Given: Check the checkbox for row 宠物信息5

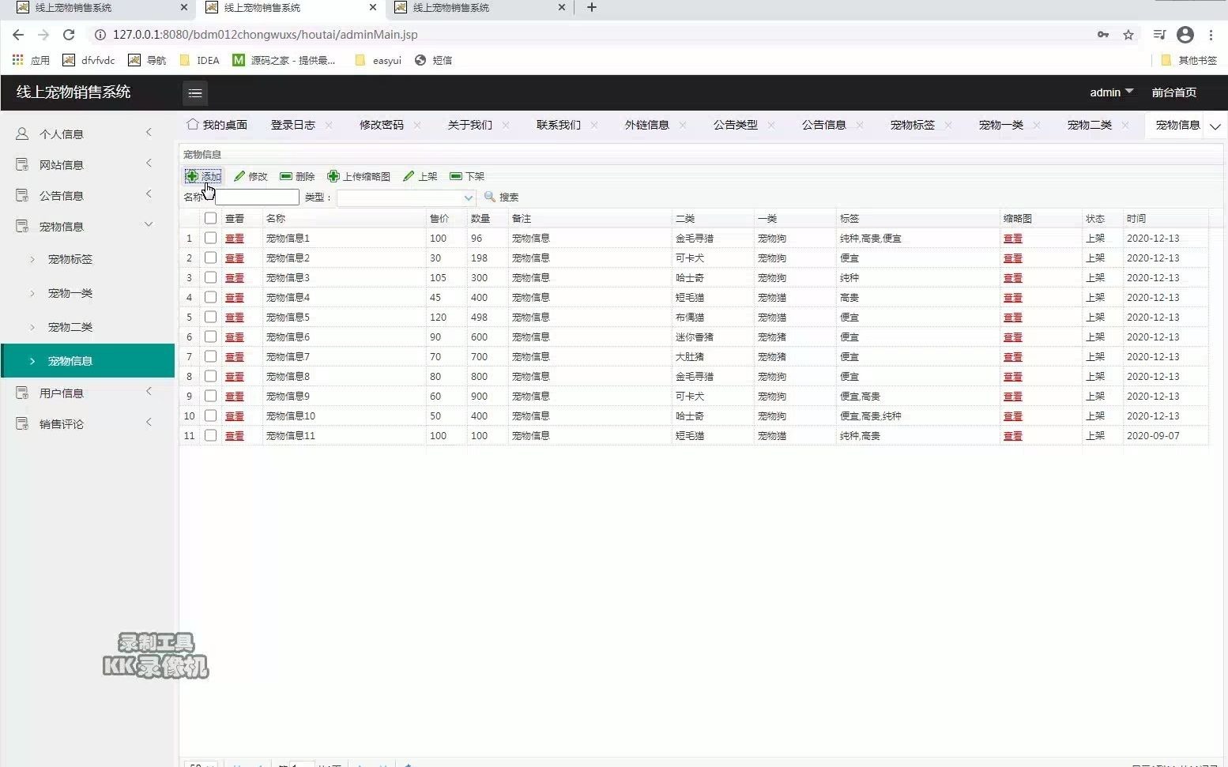Looking at the screenshot, I should point(210,317).
